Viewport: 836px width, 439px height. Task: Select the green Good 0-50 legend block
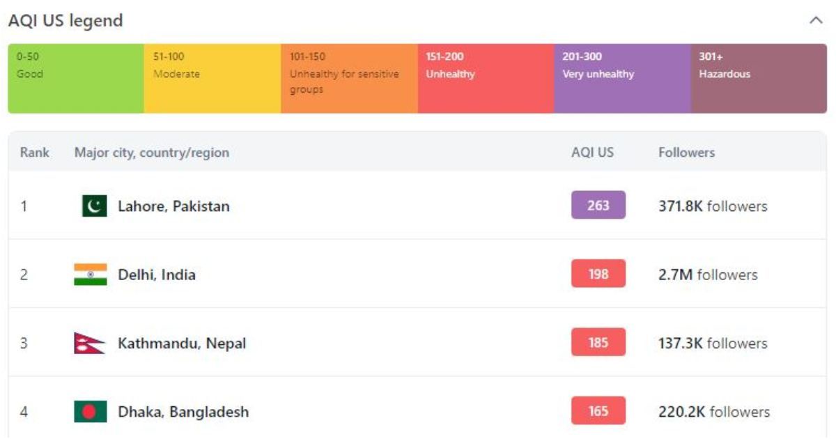(76, 79)
